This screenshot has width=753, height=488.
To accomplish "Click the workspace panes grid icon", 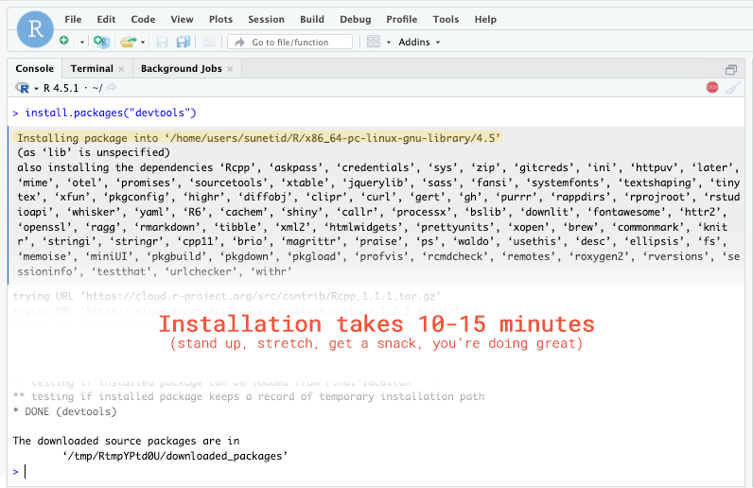I will pos(373,42).
